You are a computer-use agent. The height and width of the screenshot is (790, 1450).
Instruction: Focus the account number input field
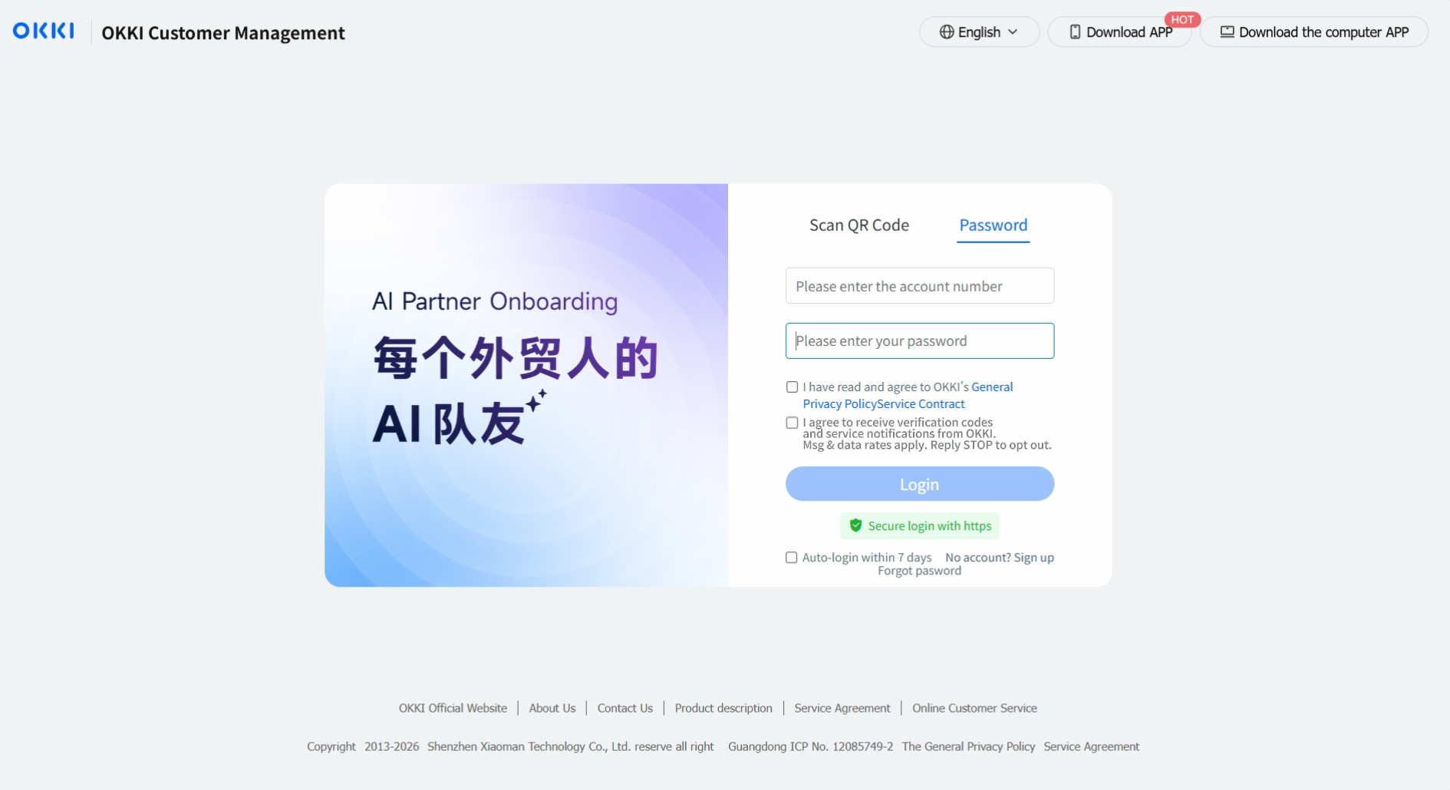point(920,286)
